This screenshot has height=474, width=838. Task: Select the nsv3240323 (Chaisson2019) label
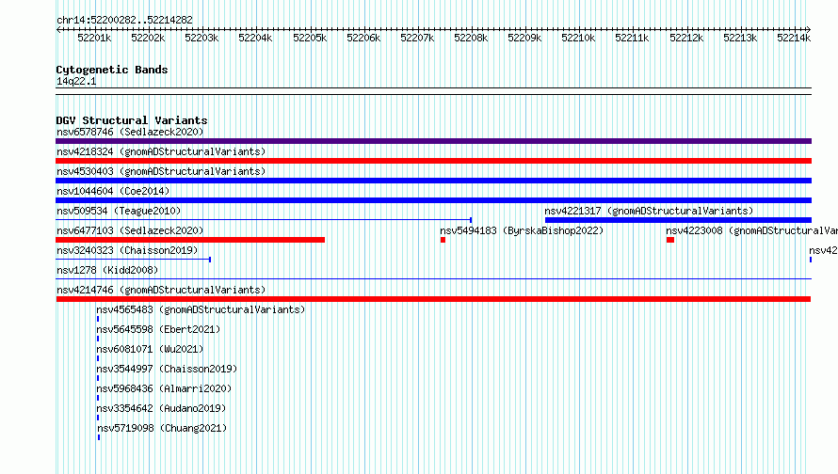(x=127, y=250)
